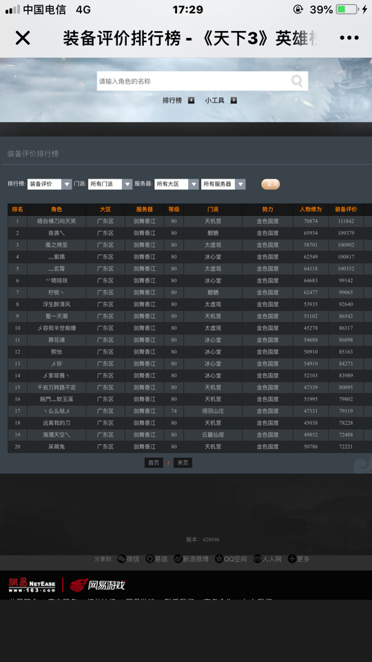Click level 74 in row 17
This screenshot has height=662, width=372.
tap(174, 411)
